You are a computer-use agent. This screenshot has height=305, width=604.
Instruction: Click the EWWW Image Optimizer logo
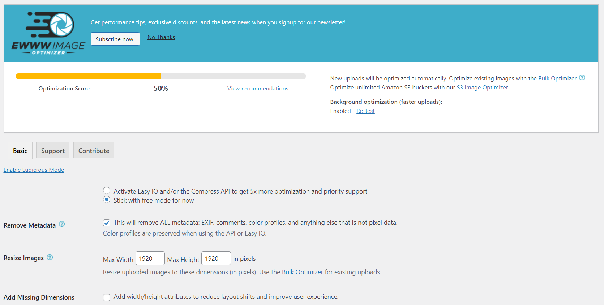pos(48,33)
